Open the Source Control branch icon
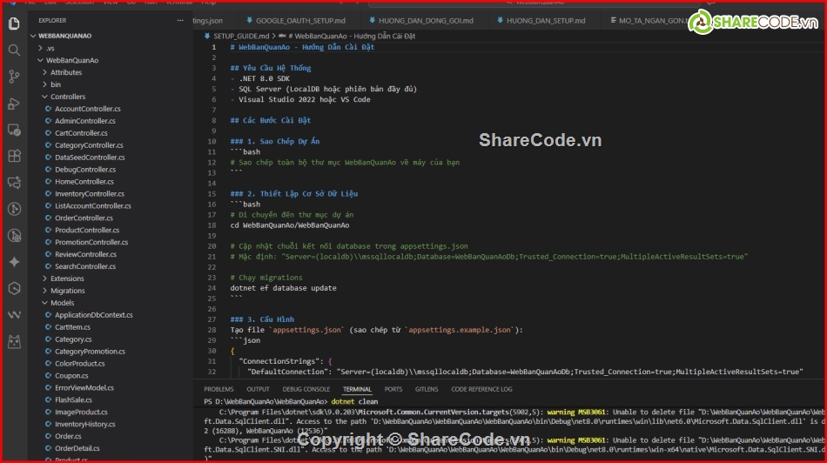This screenshot has width=827, height=463. tap(14, 77)
